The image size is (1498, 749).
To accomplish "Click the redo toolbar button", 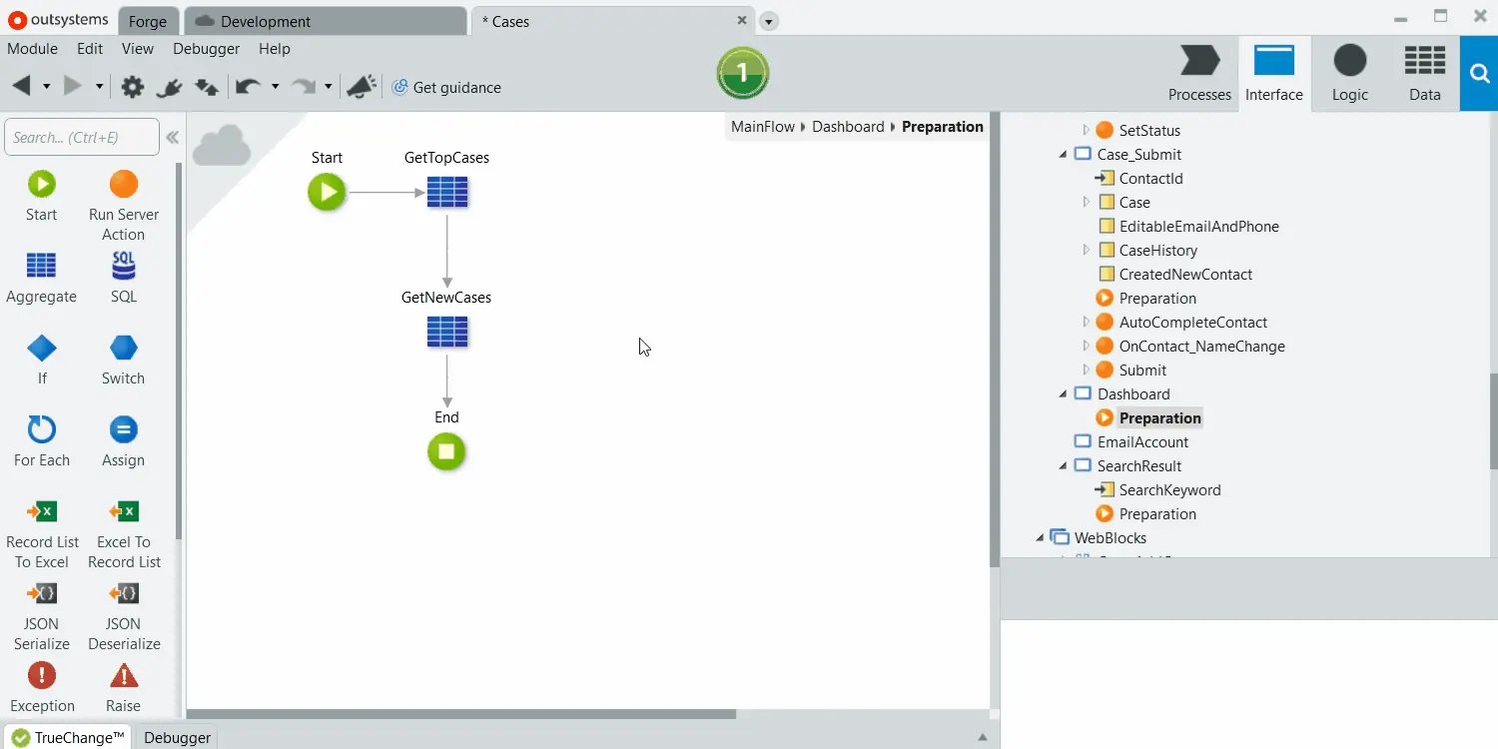I will [303, 87].
